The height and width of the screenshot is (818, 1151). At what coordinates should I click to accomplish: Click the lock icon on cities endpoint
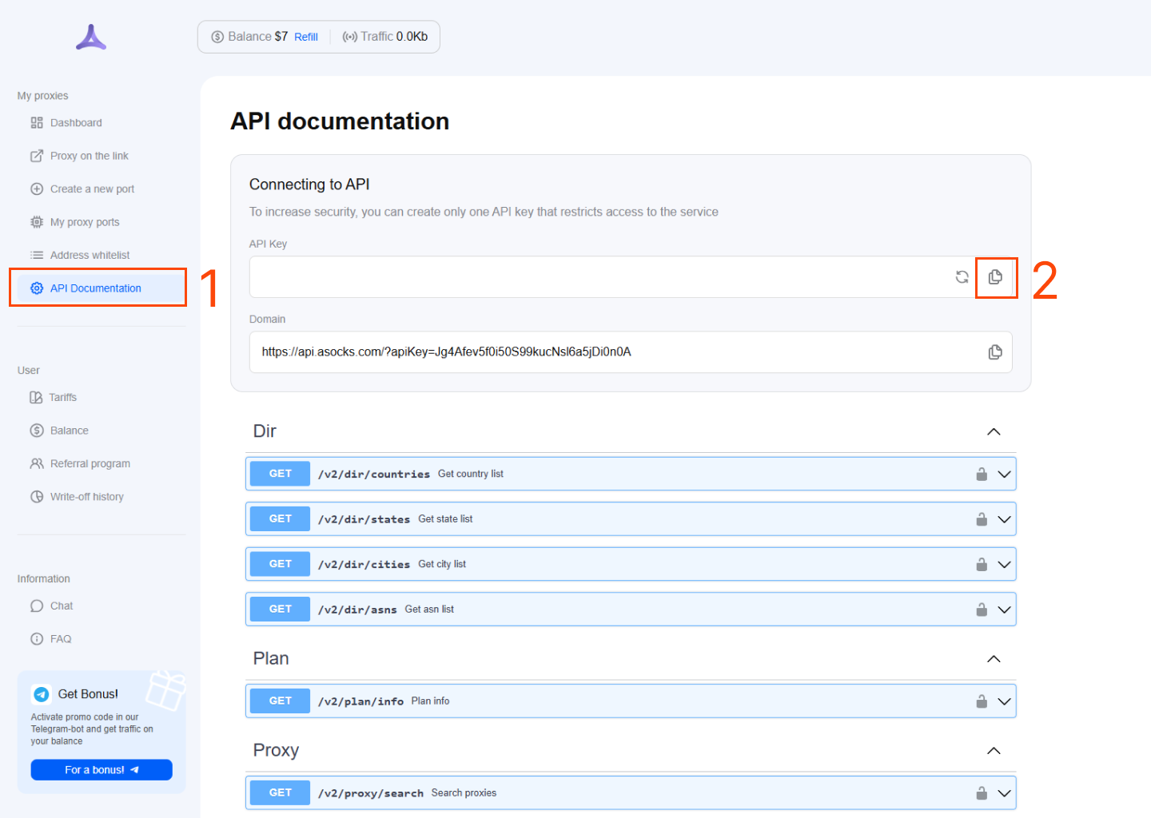coord(982,565)
